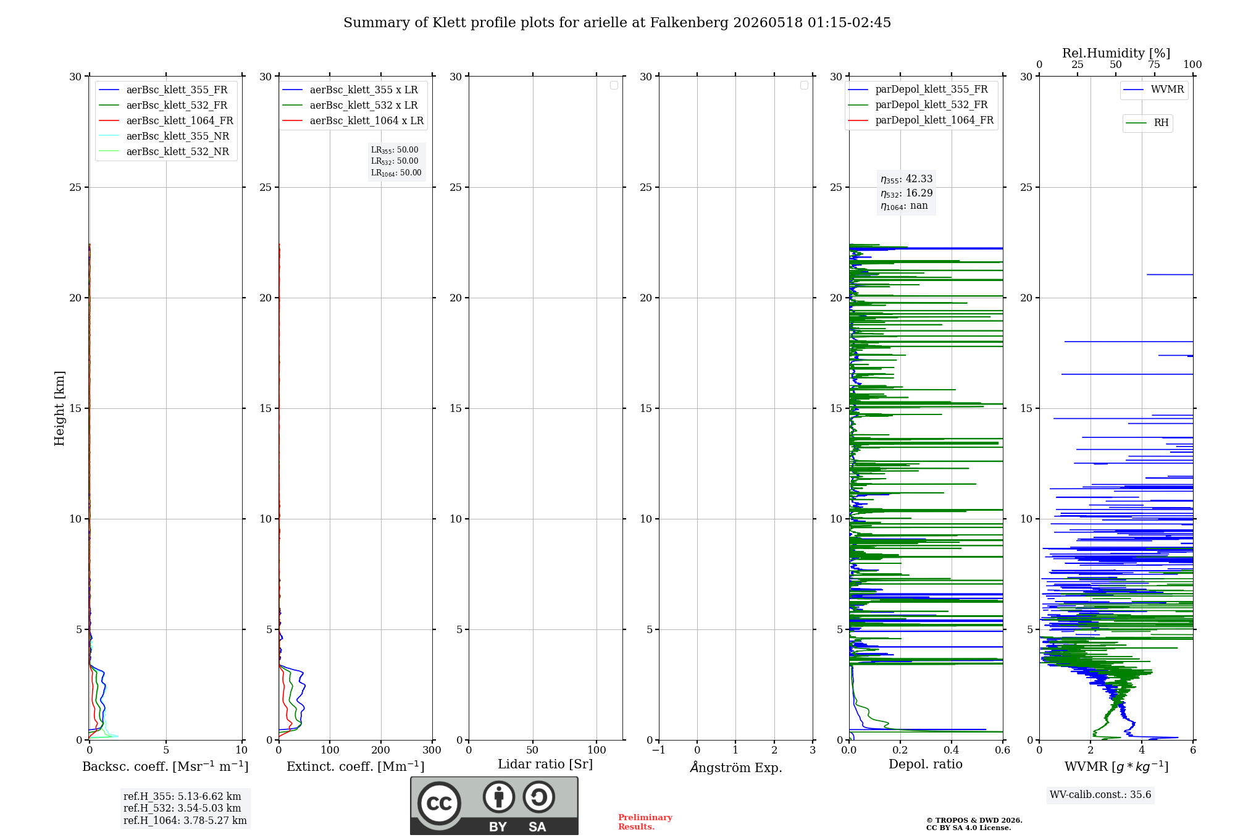Viewport: 1235px width, 840px height.
Task: Click the η355: 42.33 value
Action: 906,179
